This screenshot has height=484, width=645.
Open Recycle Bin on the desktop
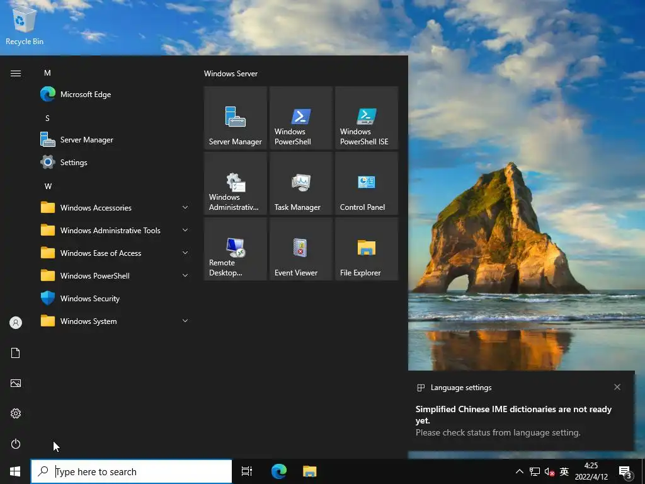25,25
